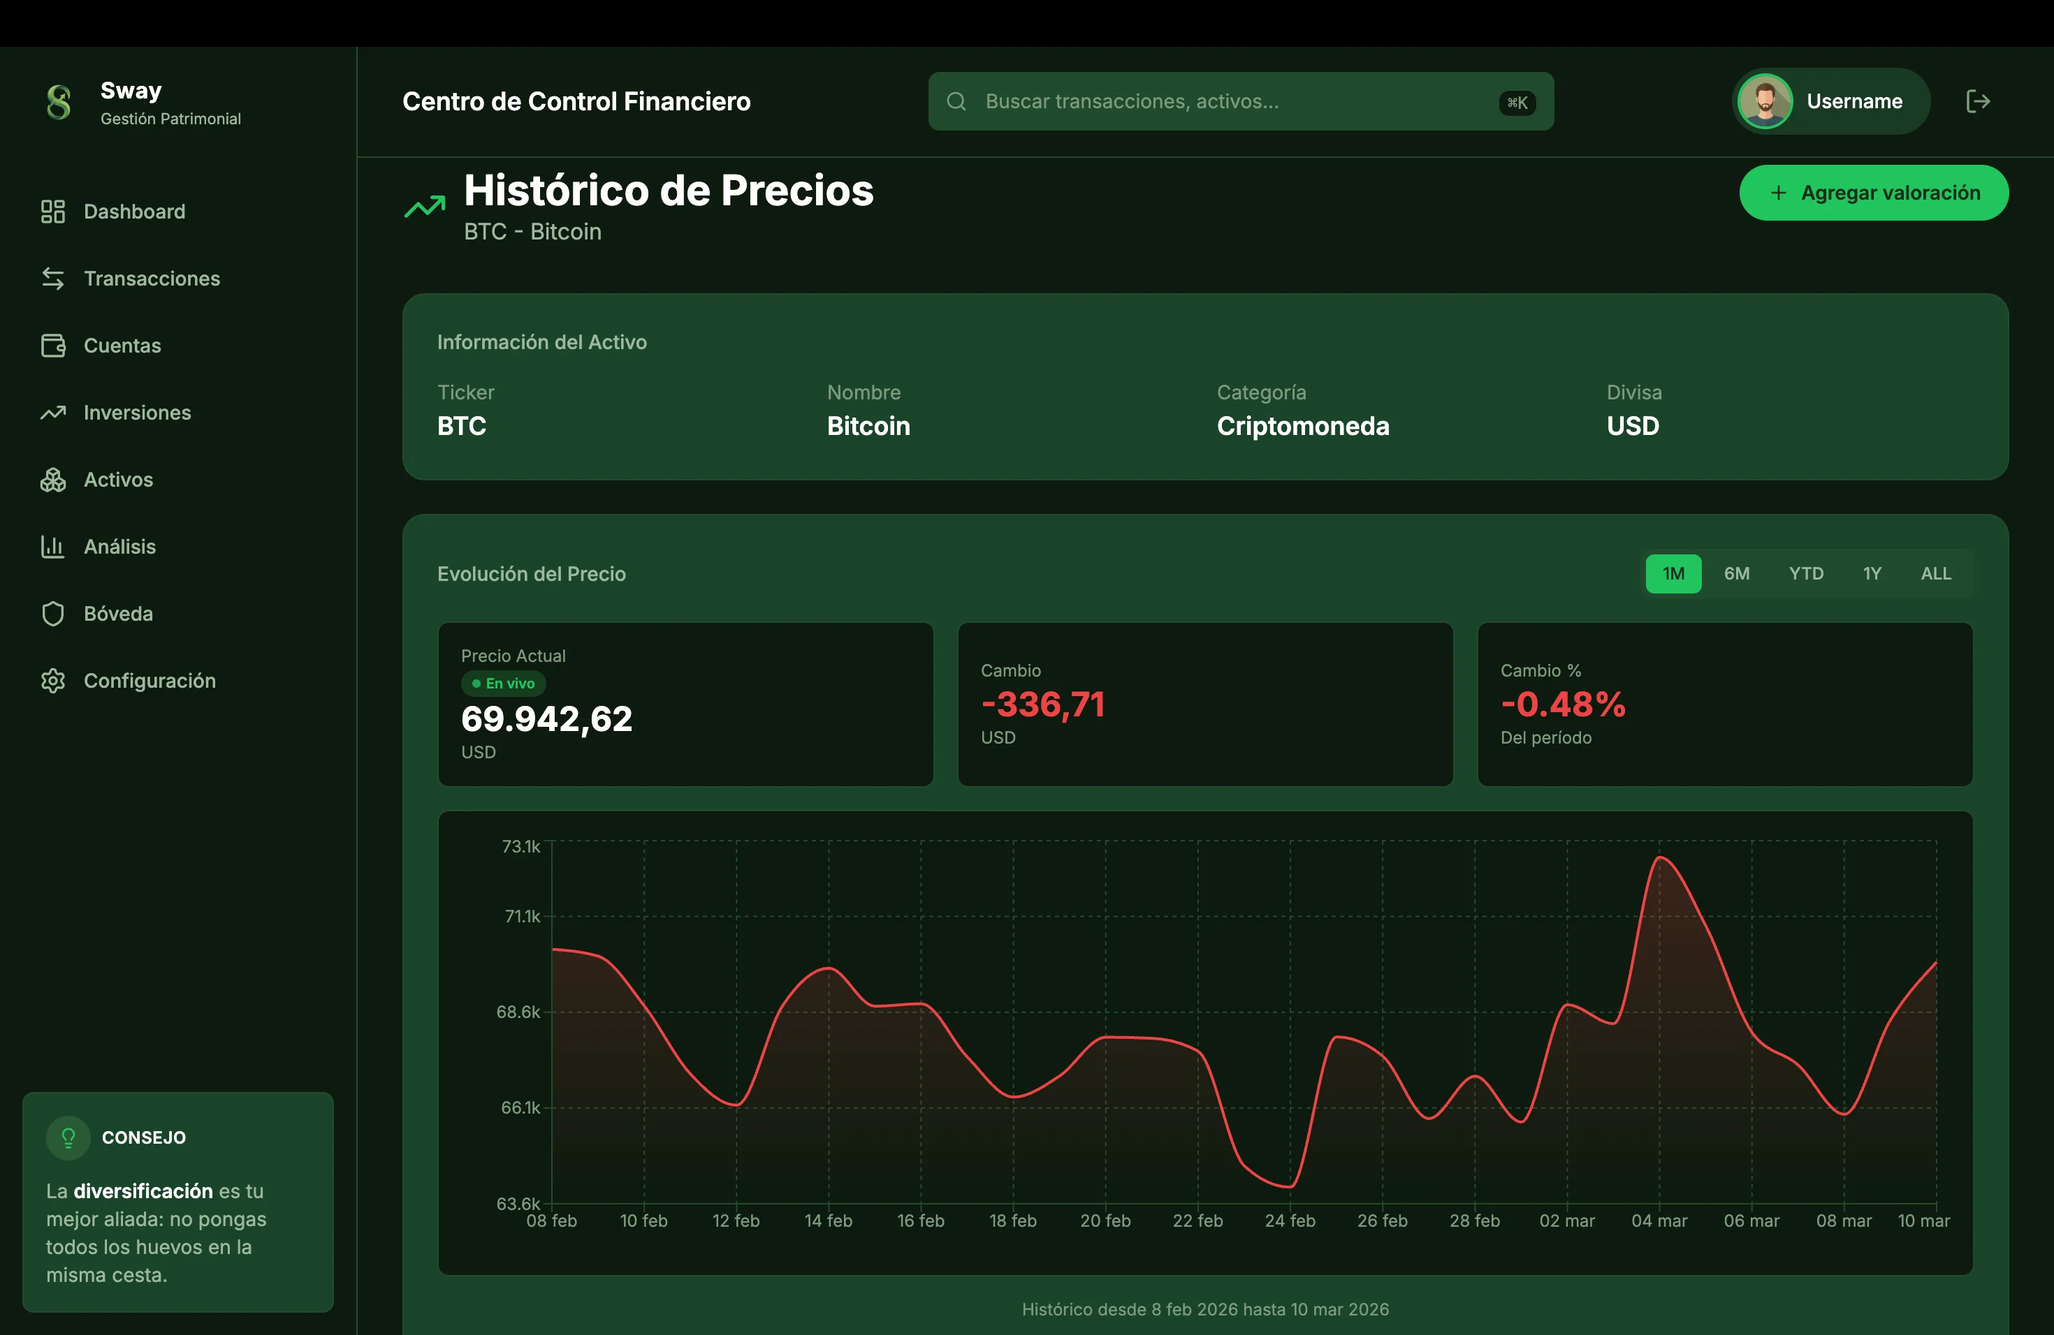Click the 04 mar peak on chart
Image resolution: width=2054 pixels, height=1335 pixels.
pyautogui.click(x=1659, y=857)
